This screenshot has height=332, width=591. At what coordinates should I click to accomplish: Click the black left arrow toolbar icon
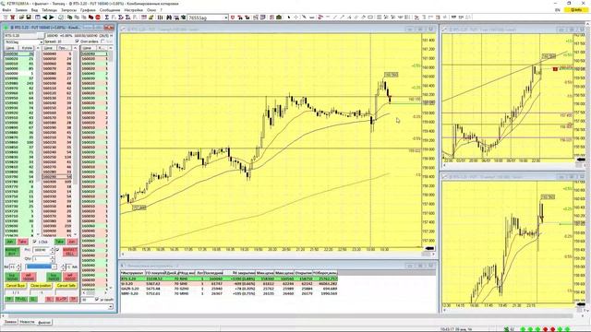tap(45, 18)
